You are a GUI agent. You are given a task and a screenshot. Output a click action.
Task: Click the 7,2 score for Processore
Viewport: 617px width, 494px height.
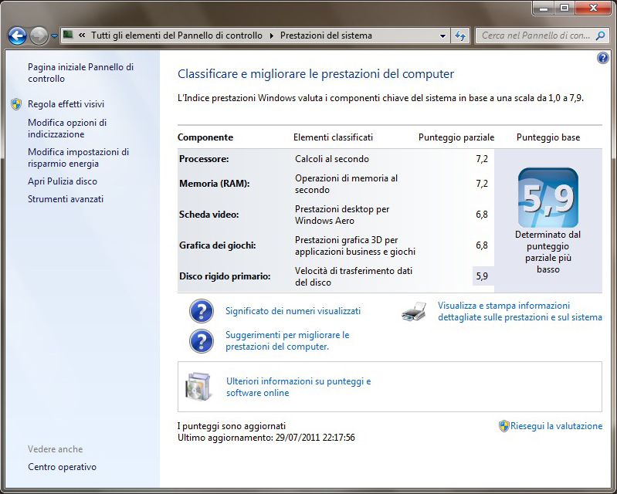(482, 159)
